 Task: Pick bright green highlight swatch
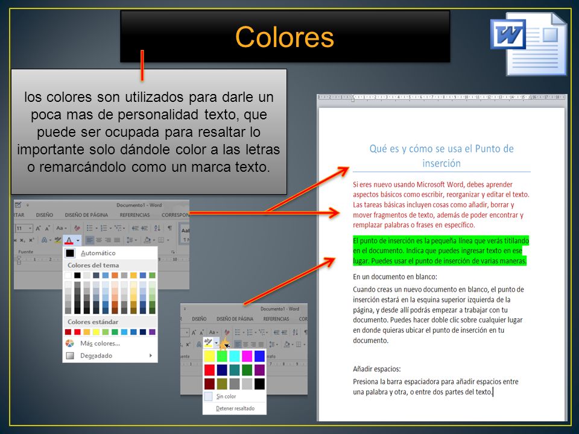(x=222, y=356)
